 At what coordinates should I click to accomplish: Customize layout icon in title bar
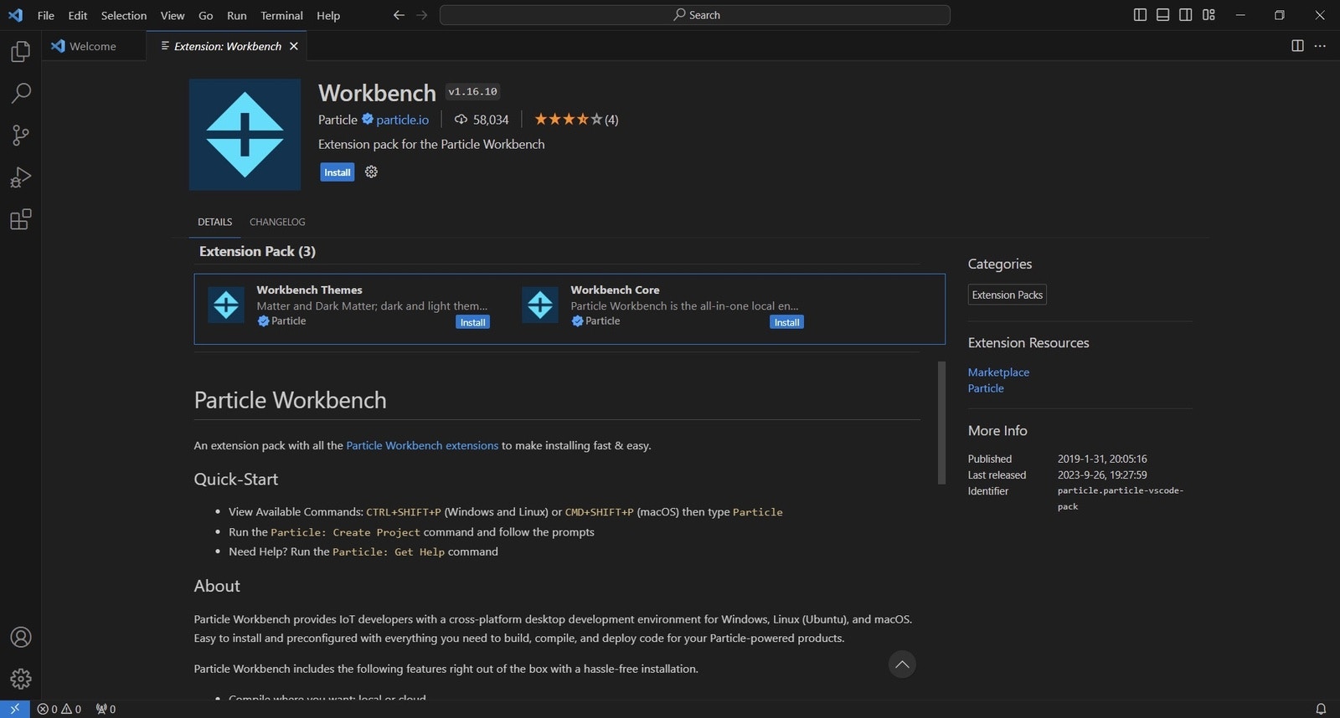(1209, 15)
